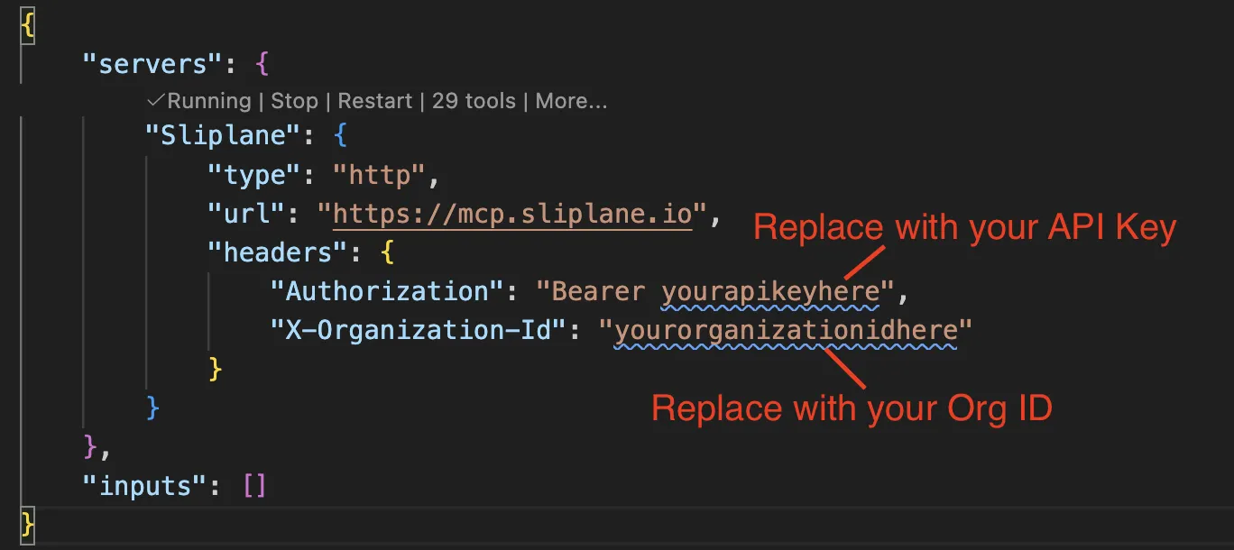The image size is (1234, 550).
Task: Stop the Sliplane MCP server
Action: [x=294, y=101]
